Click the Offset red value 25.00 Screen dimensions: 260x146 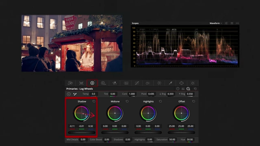coord(172,126)
